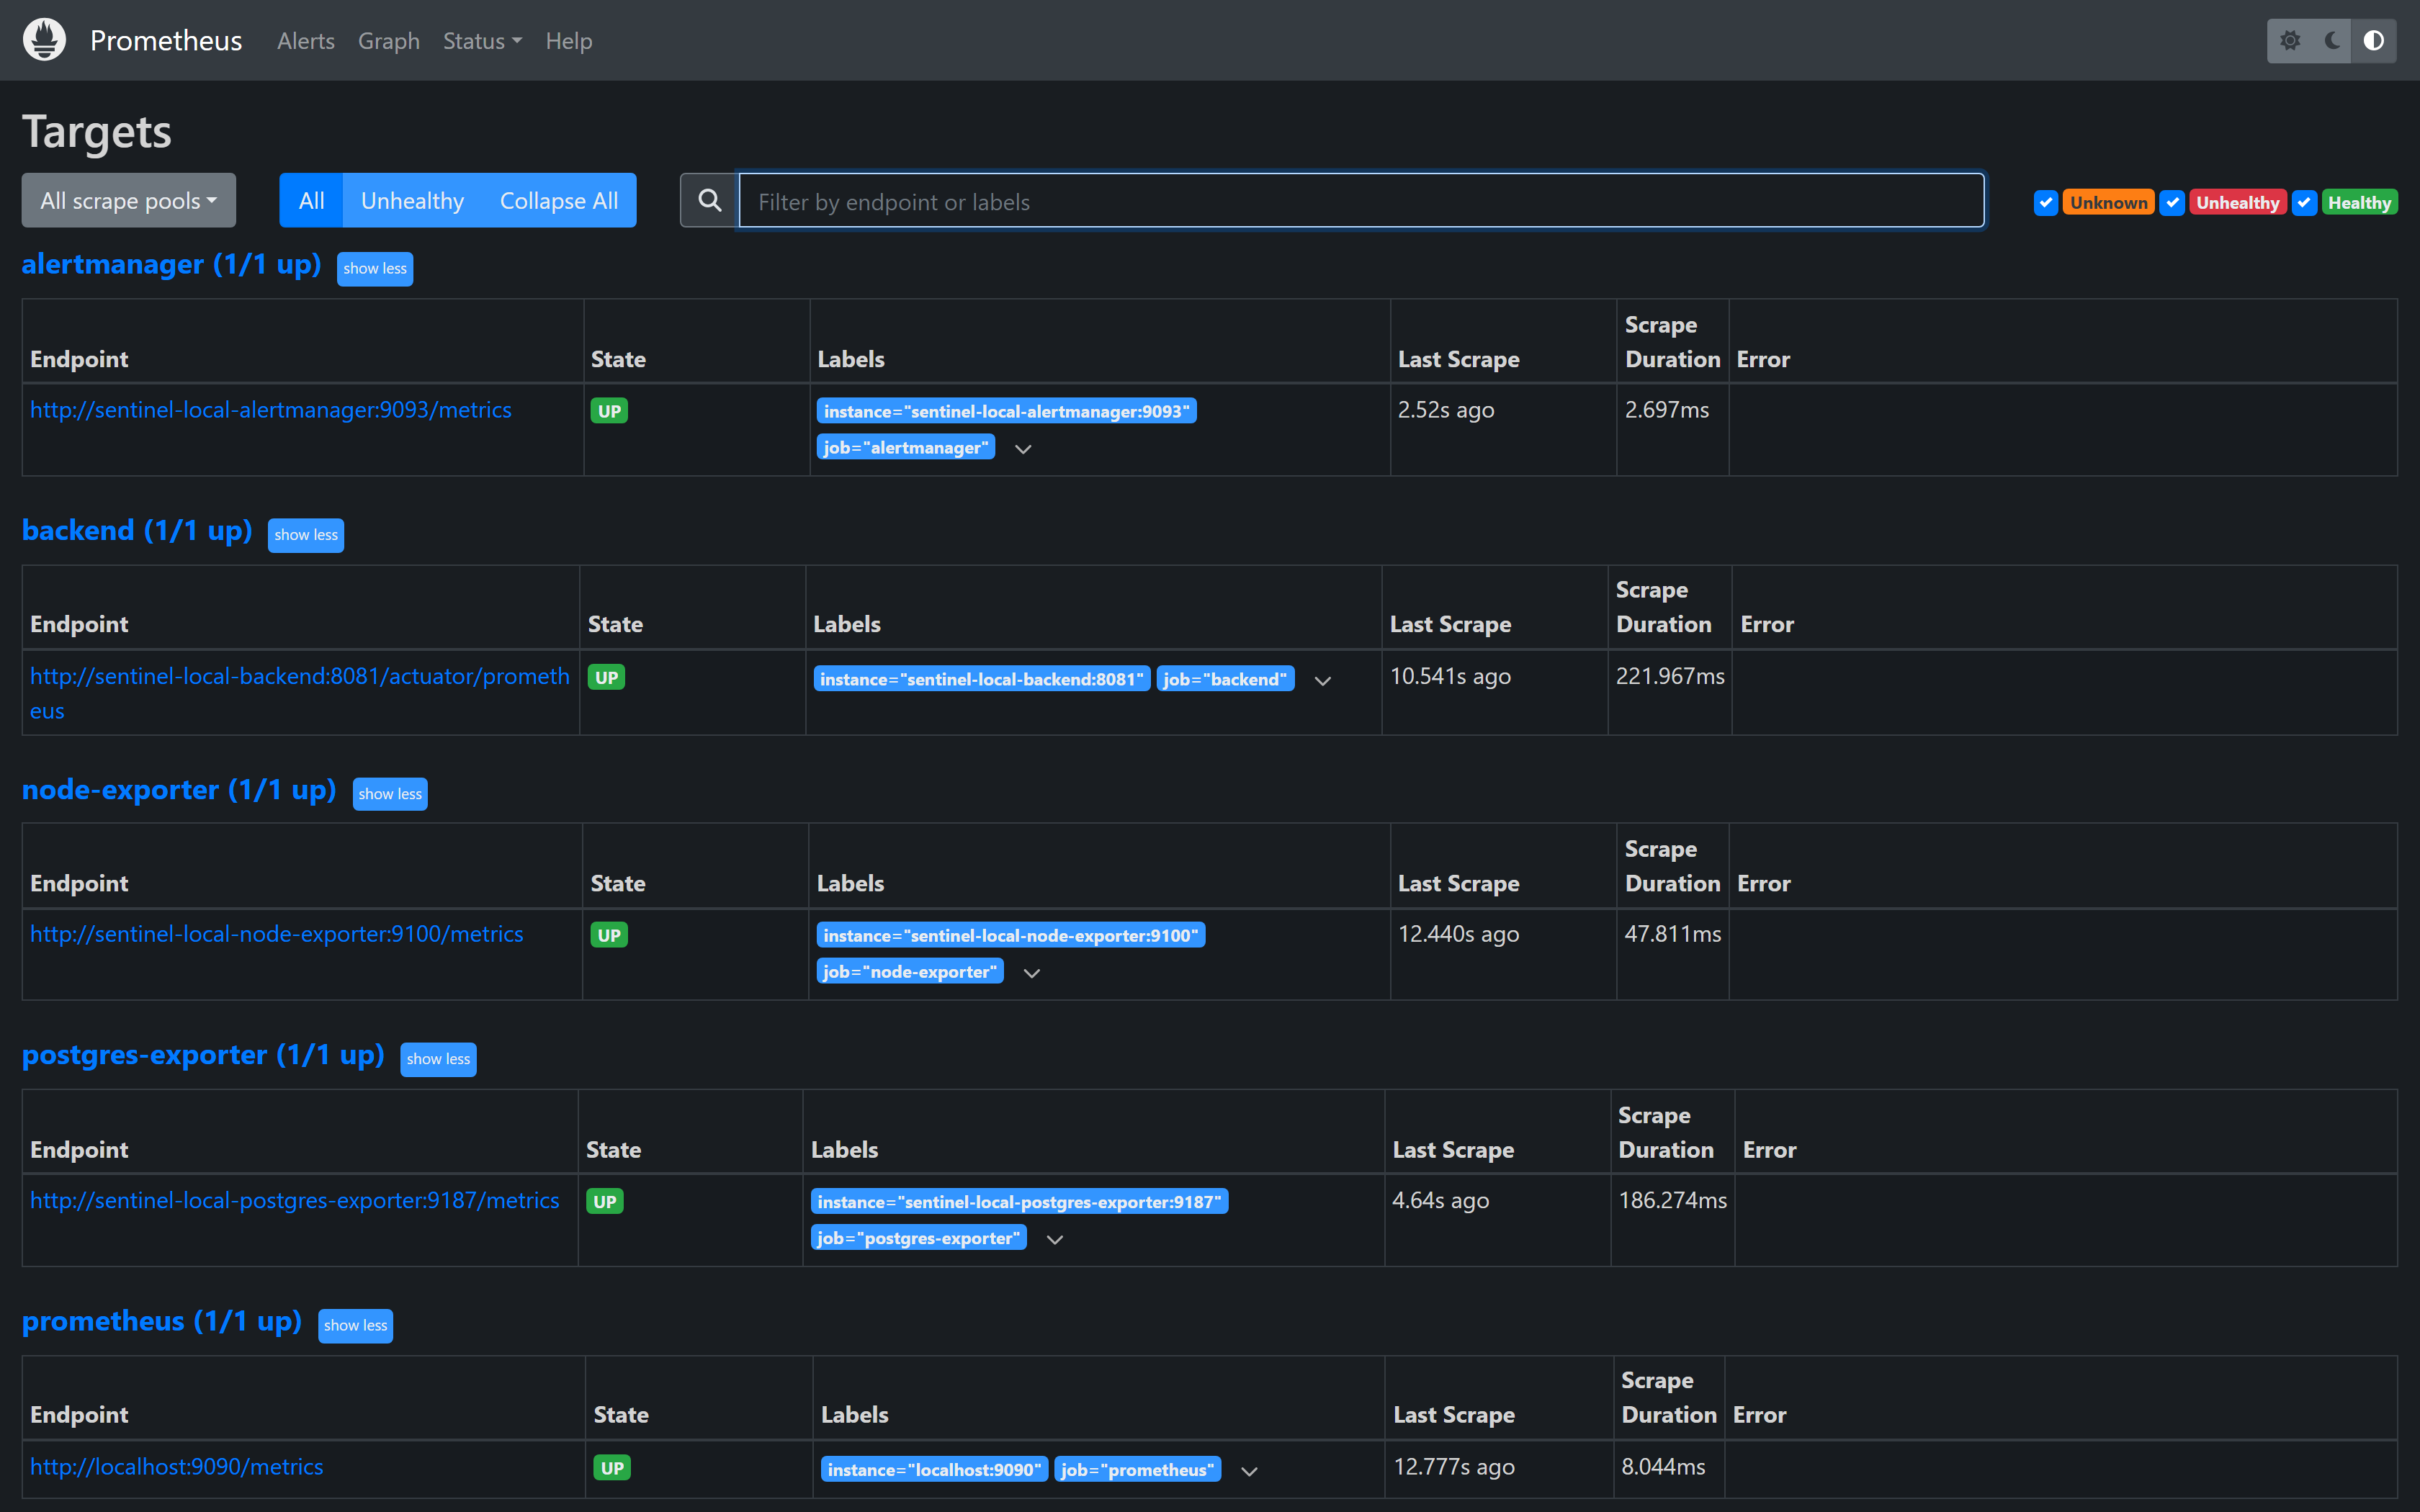This screenshot has height=1512, width=2420.
Task: Click show less for prometheus
Action: pyautogui.click(x=355, y=1325)
